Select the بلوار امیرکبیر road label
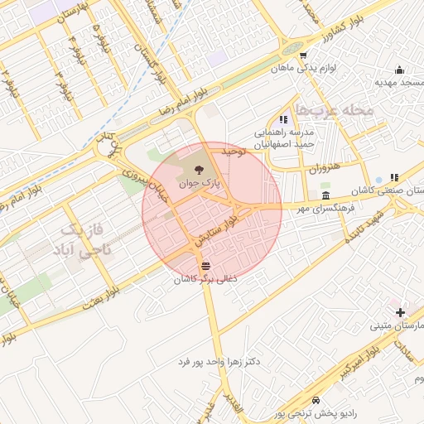The width and height of the screenshot is (424, 424). click(x=359, y=364)
